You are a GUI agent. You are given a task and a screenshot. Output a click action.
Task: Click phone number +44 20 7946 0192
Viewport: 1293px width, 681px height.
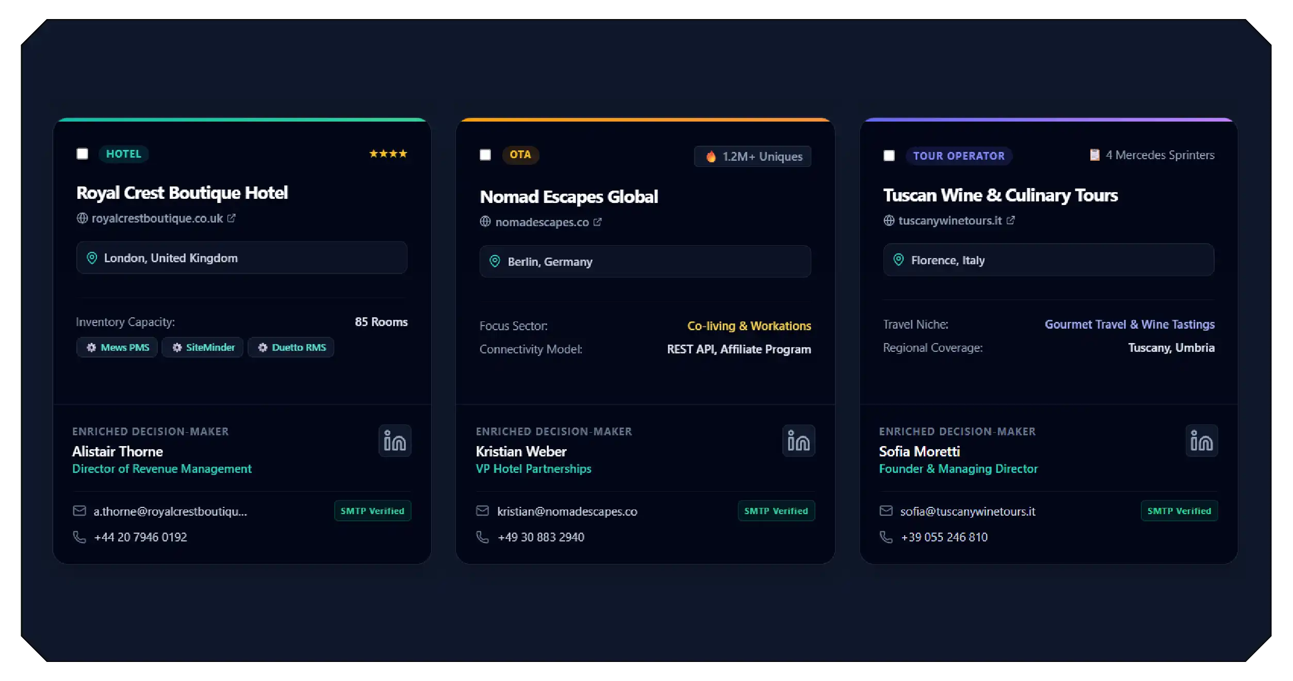(x=140, y=537)
